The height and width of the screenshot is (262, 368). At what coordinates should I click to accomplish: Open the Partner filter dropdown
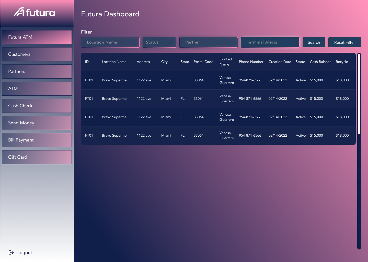point(208,42)
